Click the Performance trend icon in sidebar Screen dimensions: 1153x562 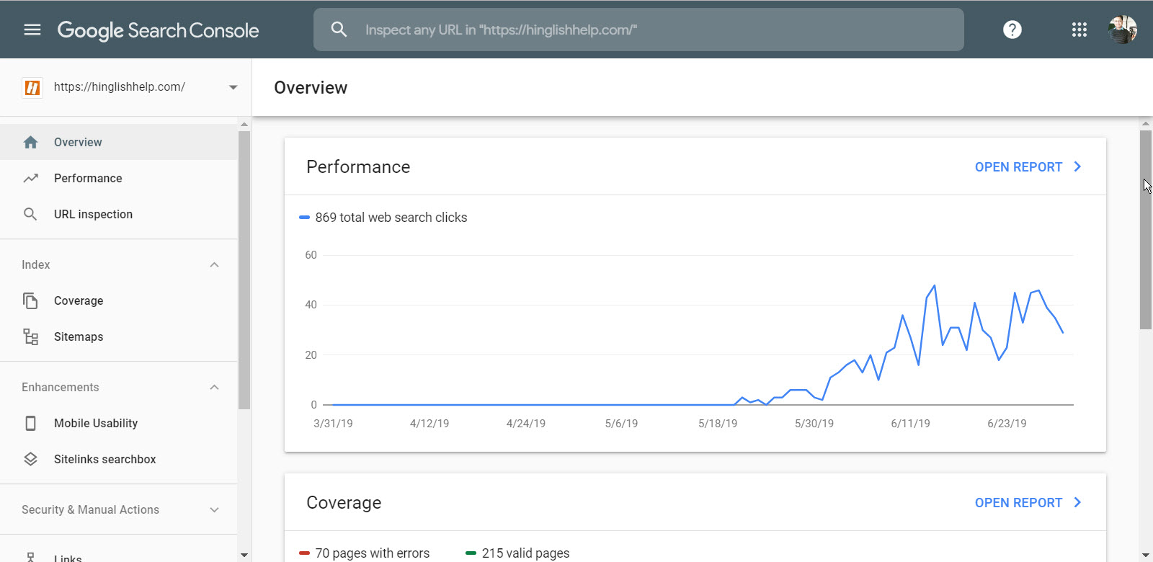click(x=30, y=178)
